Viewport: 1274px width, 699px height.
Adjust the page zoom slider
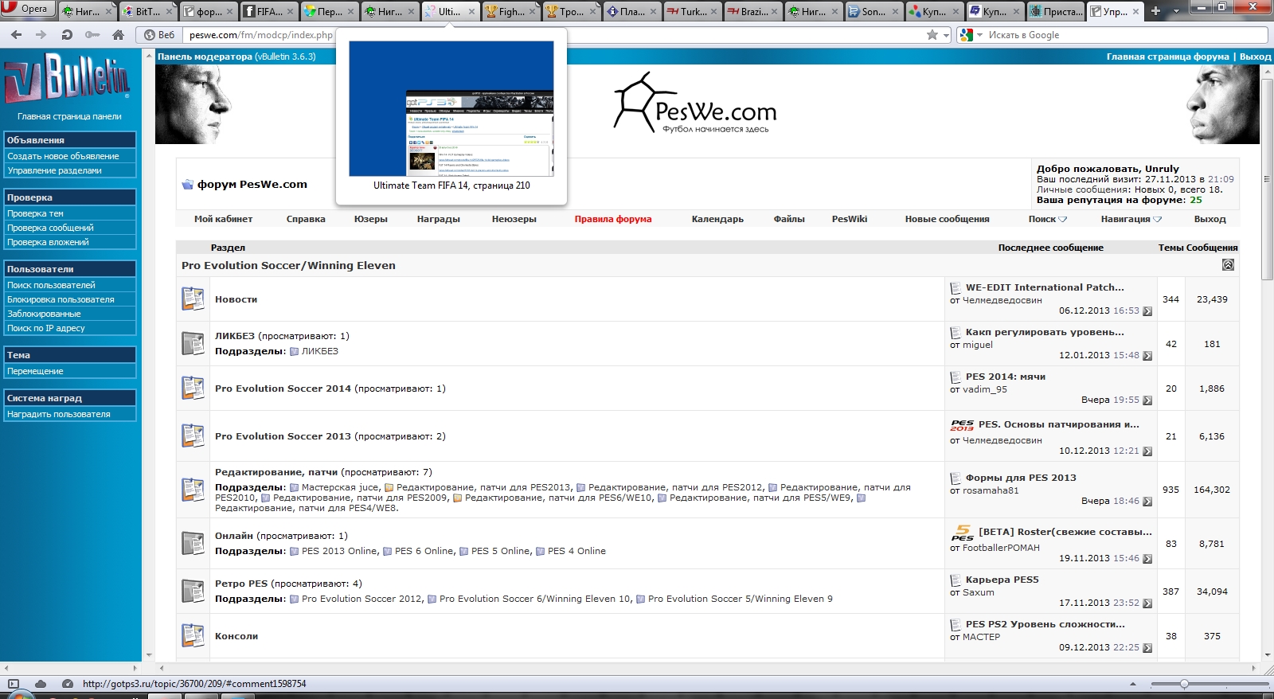click(x=1184, y=684)
